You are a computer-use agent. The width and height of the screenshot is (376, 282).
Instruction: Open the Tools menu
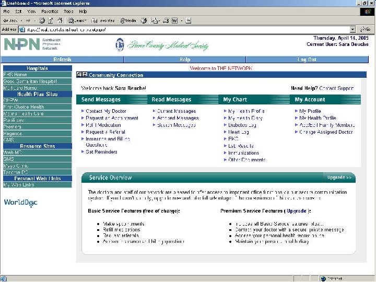(68, 11)
